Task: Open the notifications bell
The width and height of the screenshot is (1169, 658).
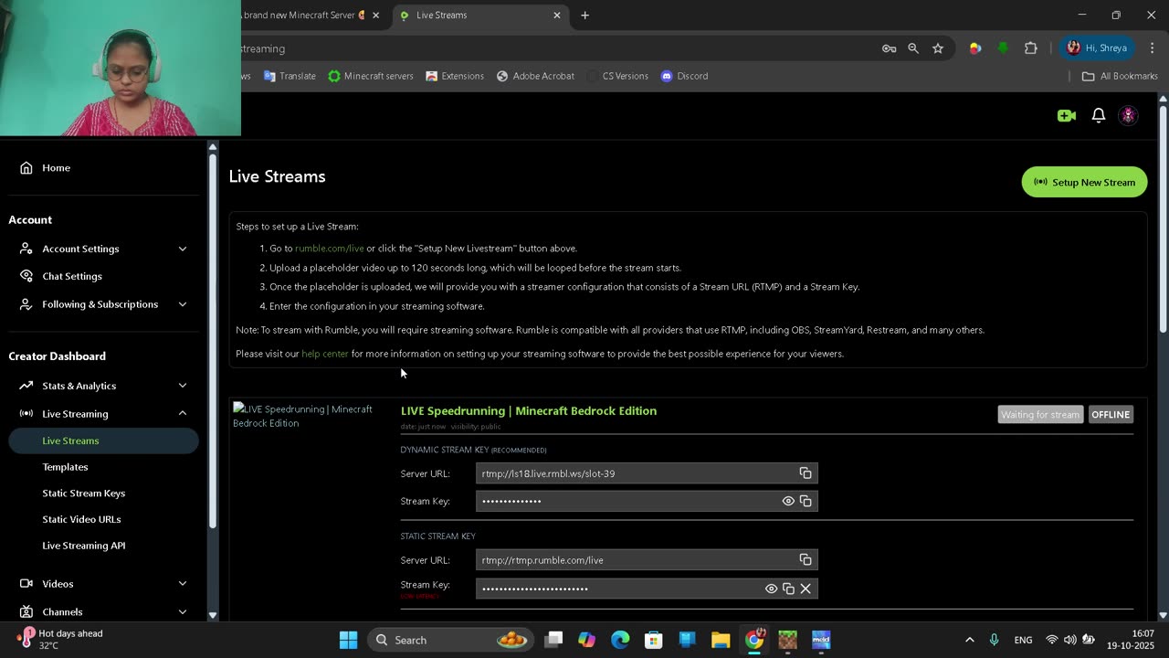Action: (1099, 115)
